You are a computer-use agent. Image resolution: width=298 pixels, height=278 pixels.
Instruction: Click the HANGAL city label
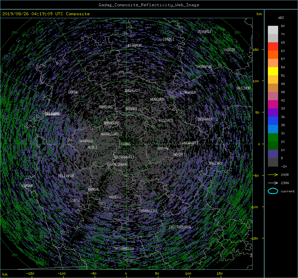pos(93,189)
